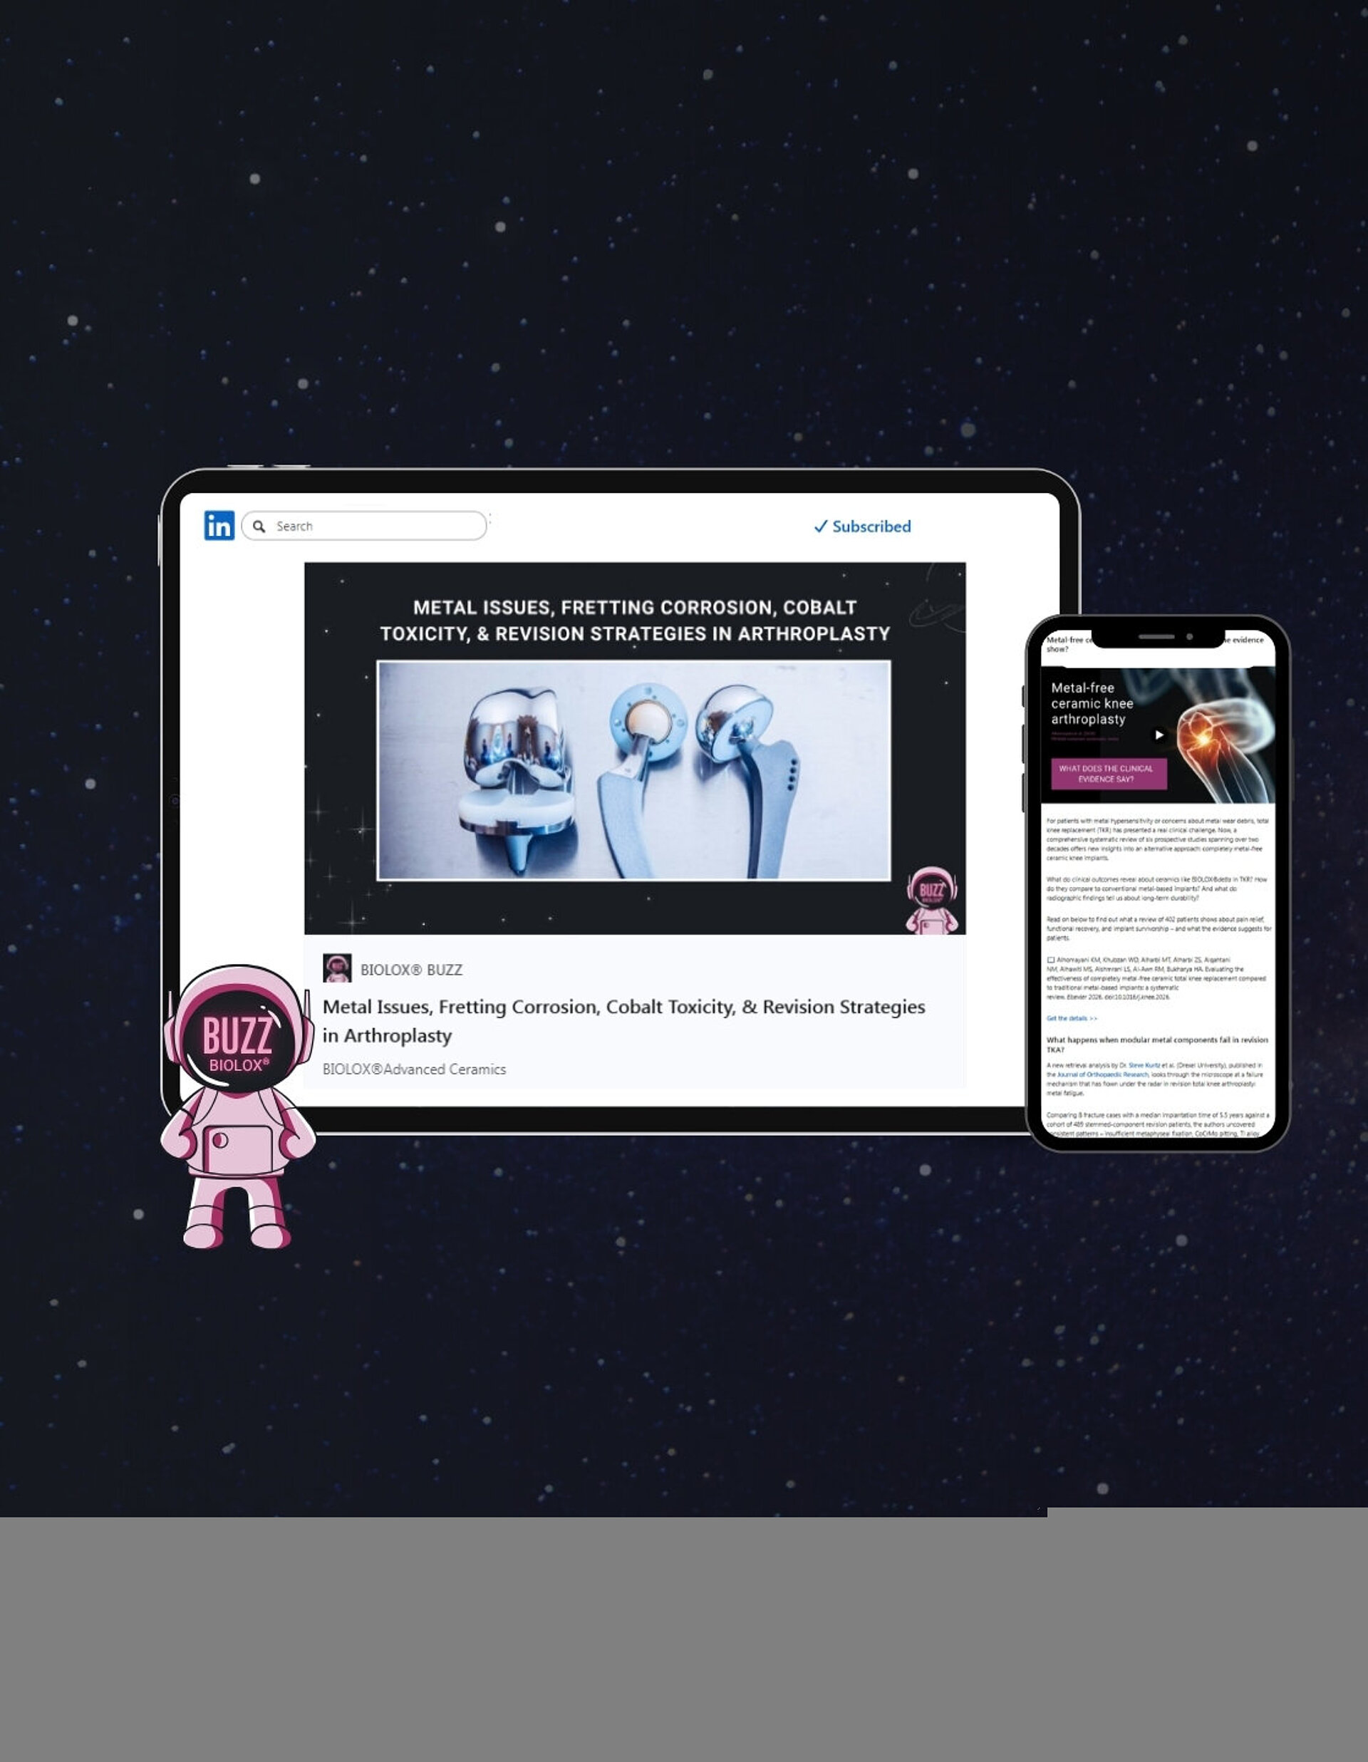Play the knee arthroplasty video on the phone

coord(1159,735)
